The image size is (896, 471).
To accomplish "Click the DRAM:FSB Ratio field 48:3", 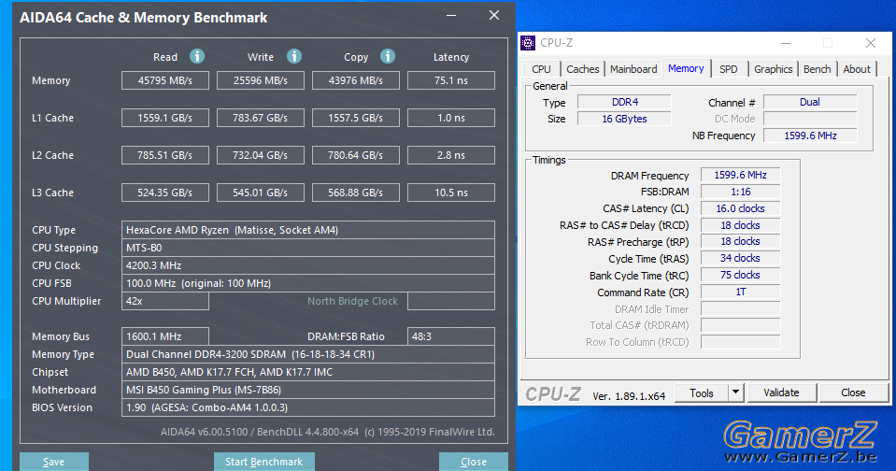I will [451, 336].
